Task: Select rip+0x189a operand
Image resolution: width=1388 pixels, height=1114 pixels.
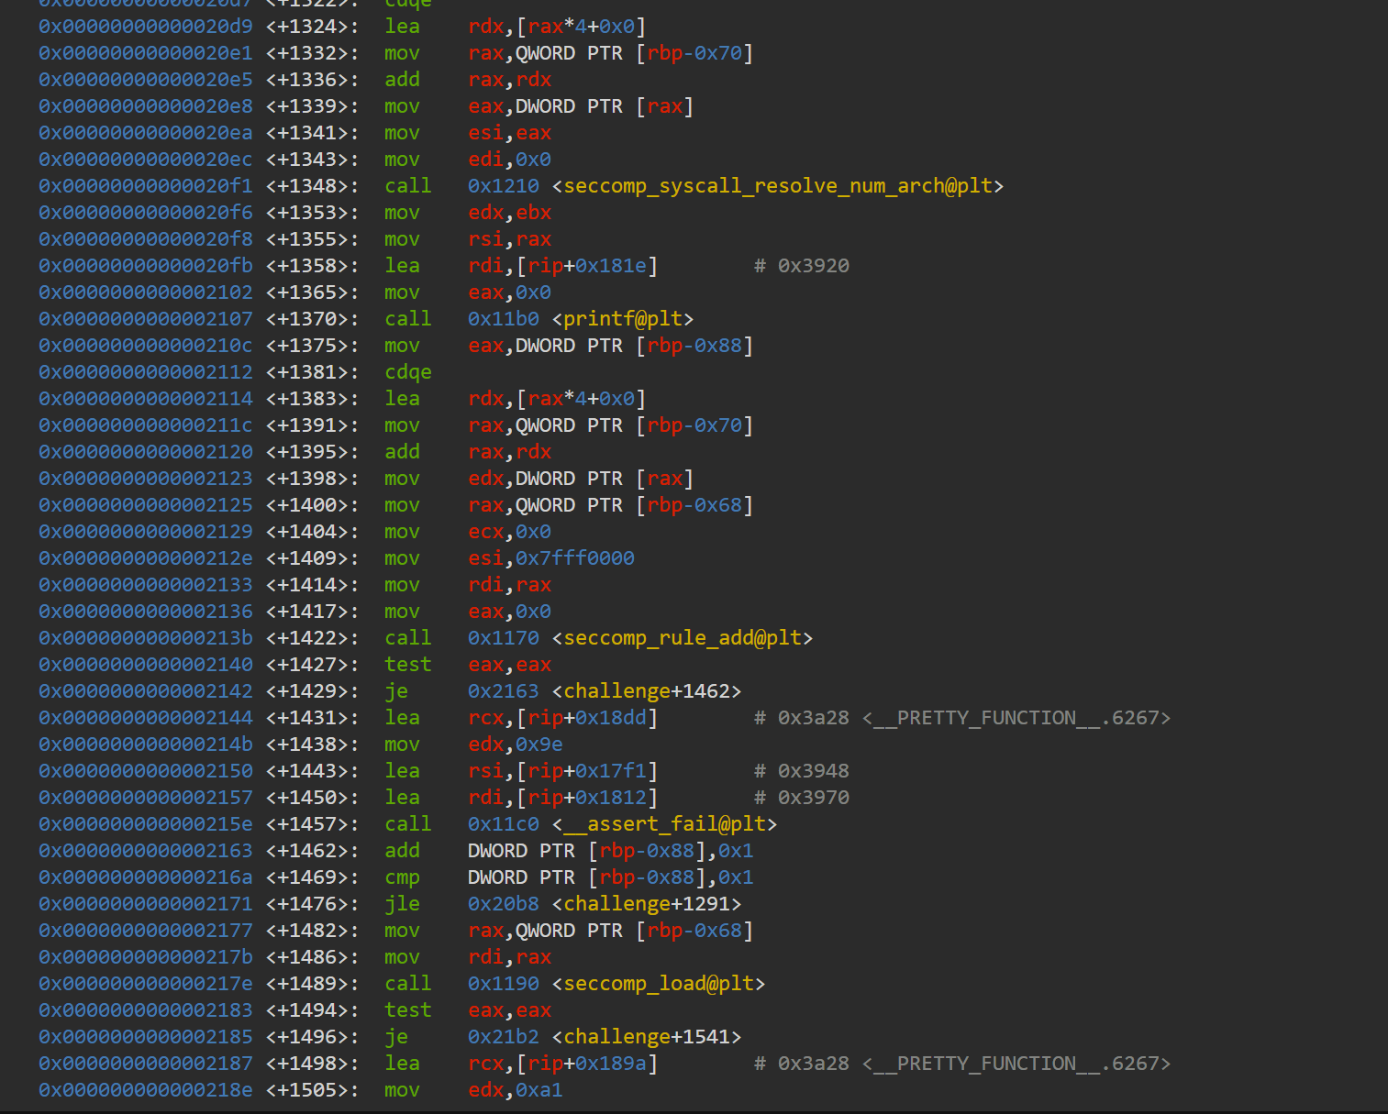Action: tap(587, 1064)
